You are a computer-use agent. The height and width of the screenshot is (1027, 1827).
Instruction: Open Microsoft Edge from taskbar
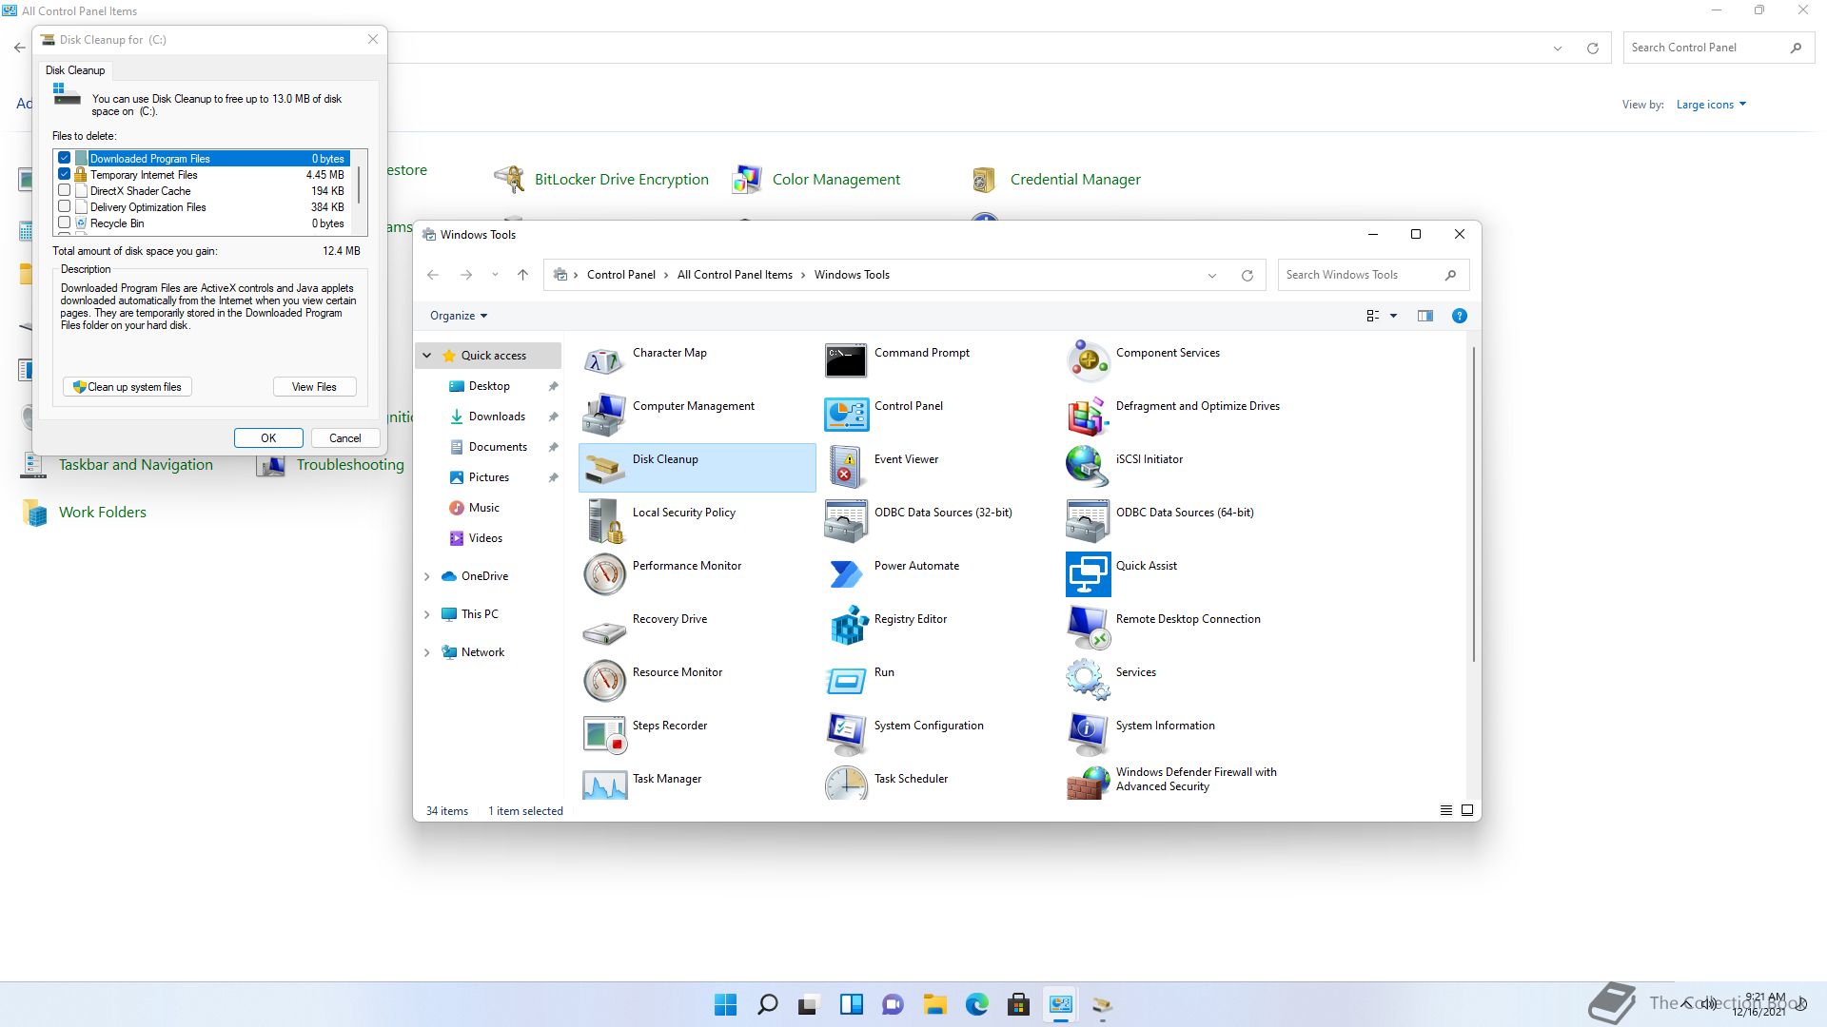[x=976, y=1004]
